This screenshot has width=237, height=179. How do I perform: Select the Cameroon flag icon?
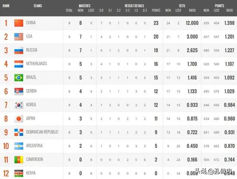click(19, 160)
